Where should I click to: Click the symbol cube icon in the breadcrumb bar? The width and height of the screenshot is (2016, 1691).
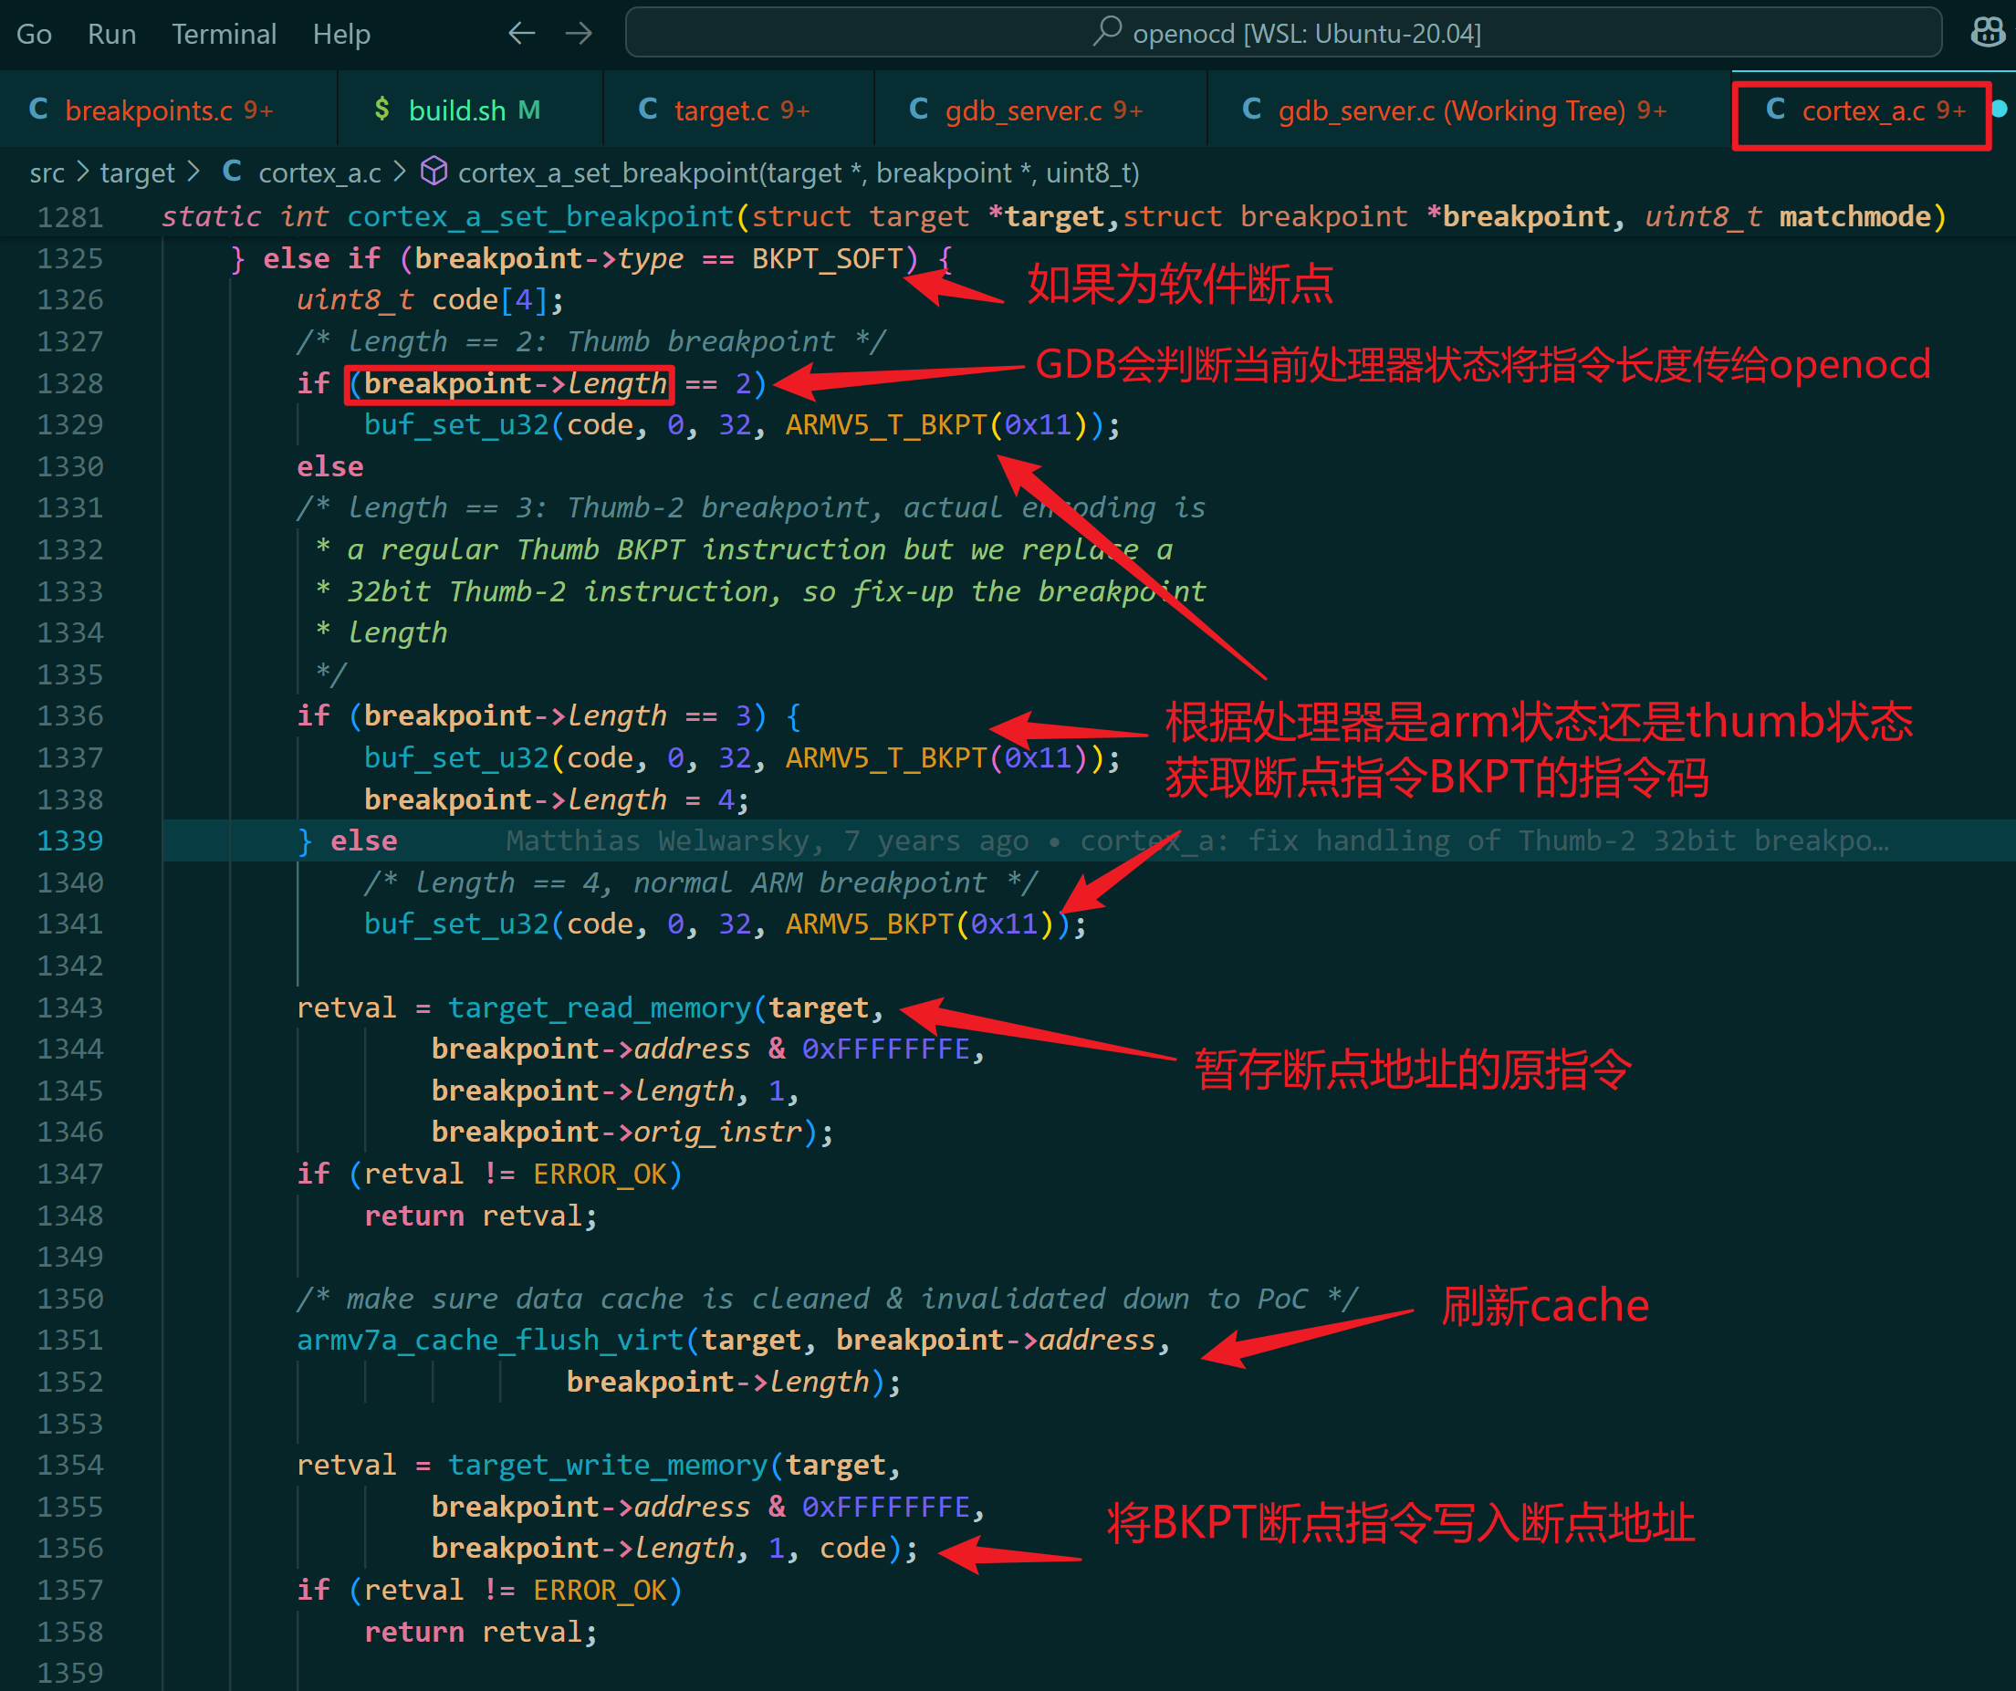click(433, 172)
